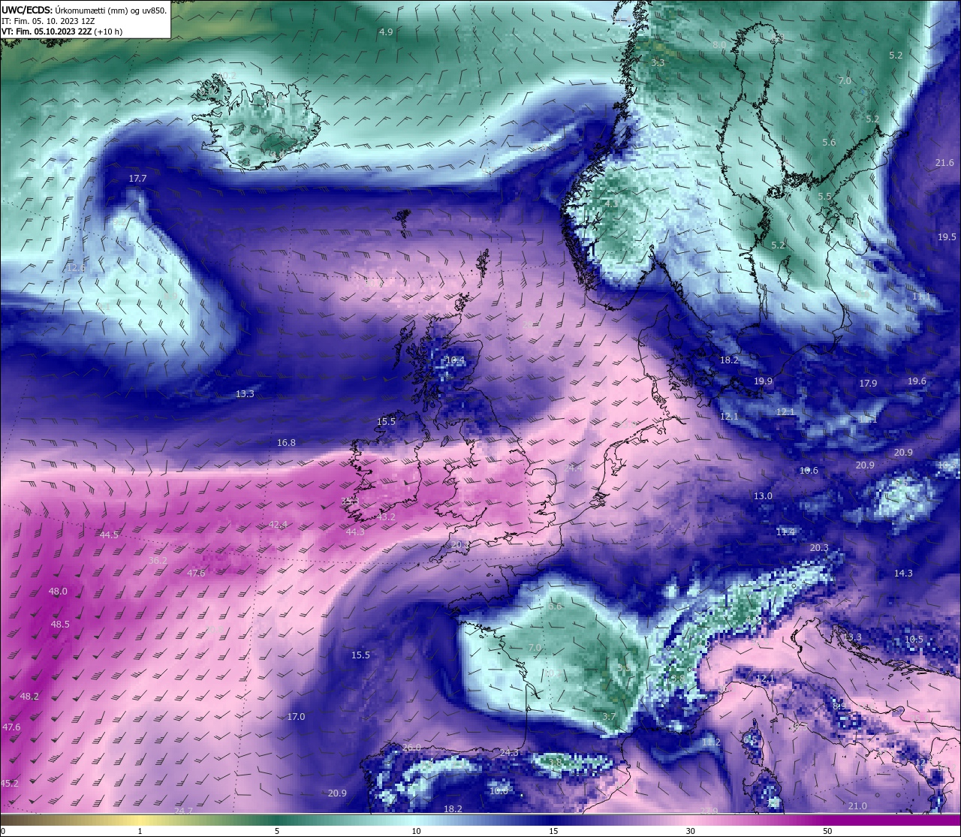Screen dimensions: 961x837
Task: Select the 50 tick on the color scale
Action: [x=827, y=831]
